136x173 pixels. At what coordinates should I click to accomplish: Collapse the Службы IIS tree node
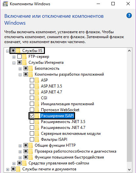(8, 51)
